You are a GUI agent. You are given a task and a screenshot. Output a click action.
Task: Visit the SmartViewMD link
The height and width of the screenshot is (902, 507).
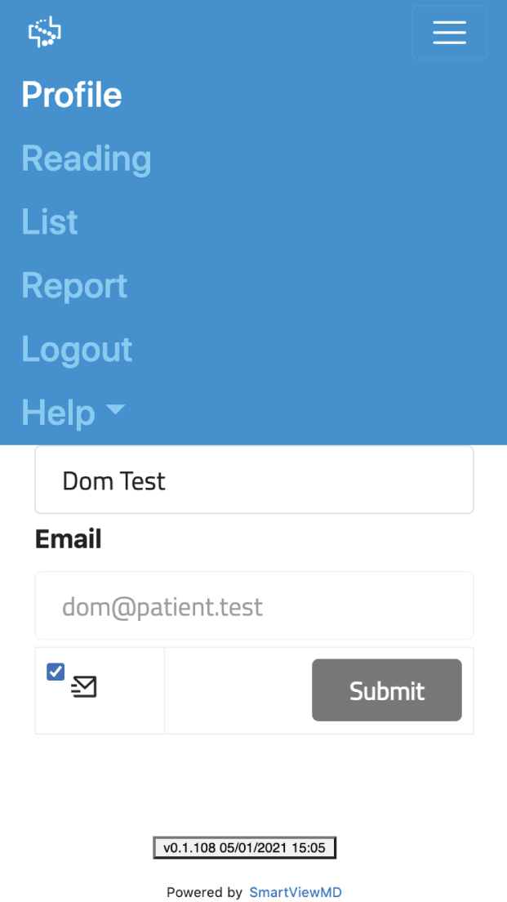296,892
